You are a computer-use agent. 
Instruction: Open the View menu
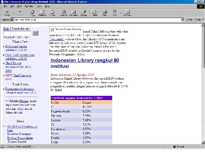pyautogui.click(x=19, y=6)
